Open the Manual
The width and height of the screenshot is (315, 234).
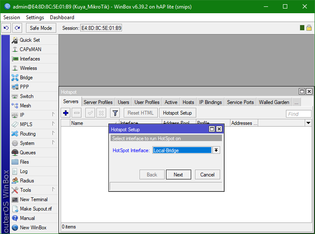[x=34, y=218]
